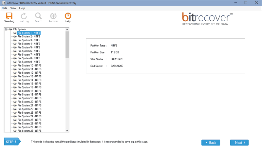Select File System 17 - NTFS

click(x=29, y=91)
